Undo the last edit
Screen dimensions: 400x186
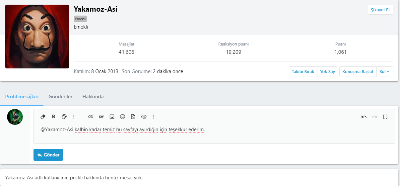coord(364,117)
